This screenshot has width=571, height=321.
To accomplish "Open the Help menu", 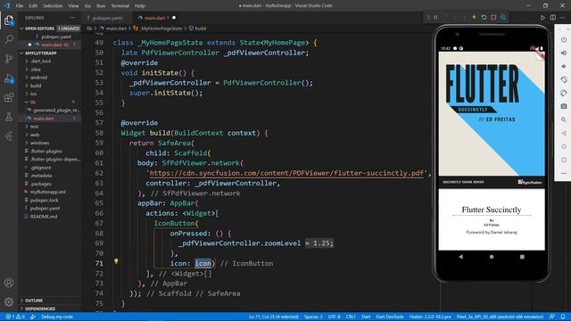I will click(x=140, y=5).
